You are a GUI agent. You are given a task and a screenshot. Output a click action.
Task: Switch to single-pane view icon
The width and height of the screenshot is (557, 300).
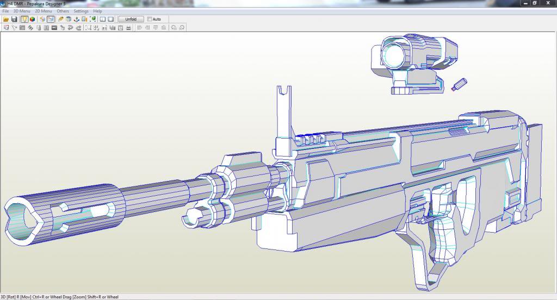(110, 19)
